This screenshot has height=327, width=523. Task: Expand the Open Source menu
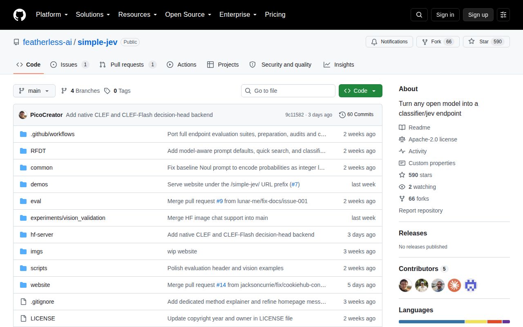(x=188, y=15)
